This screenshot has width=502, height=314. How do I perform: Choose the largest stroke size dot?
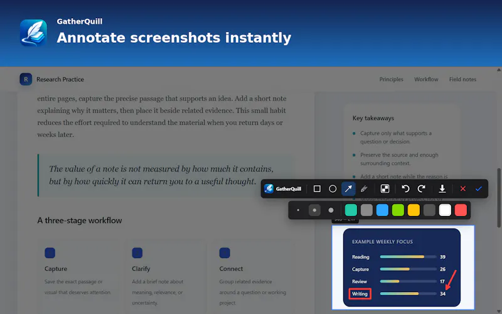[x=331, y=210]
